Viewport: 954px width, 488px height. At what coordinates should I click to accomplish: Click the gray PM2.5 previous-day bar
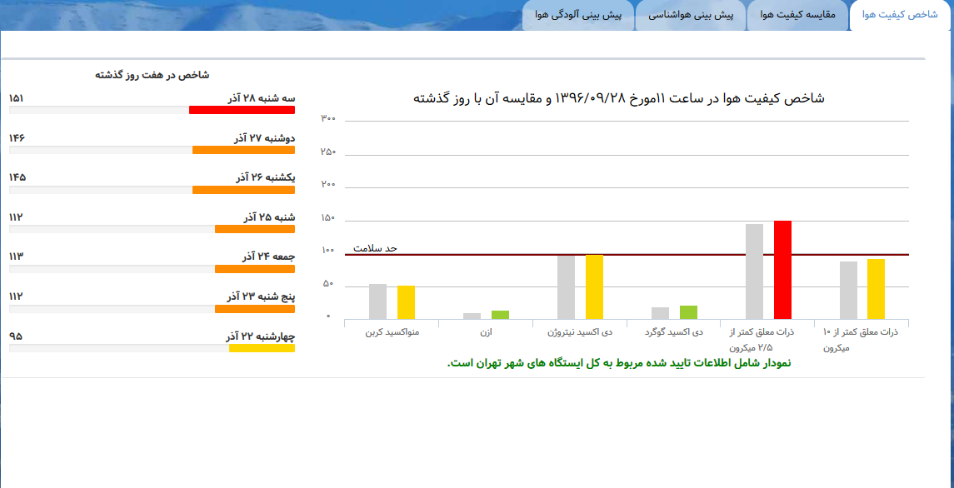(754, 271)
